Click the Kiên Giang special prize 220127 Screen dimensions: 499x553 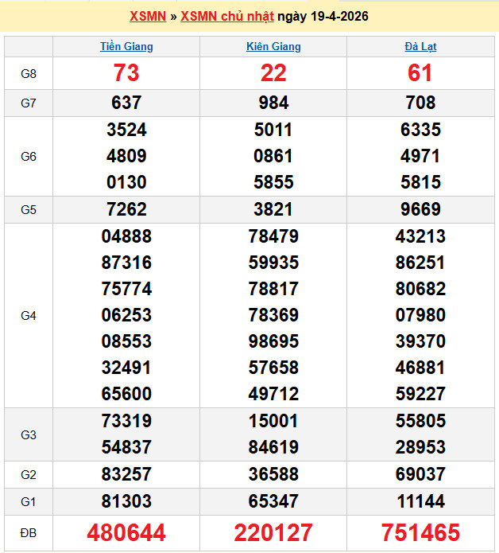coord(273,532)
